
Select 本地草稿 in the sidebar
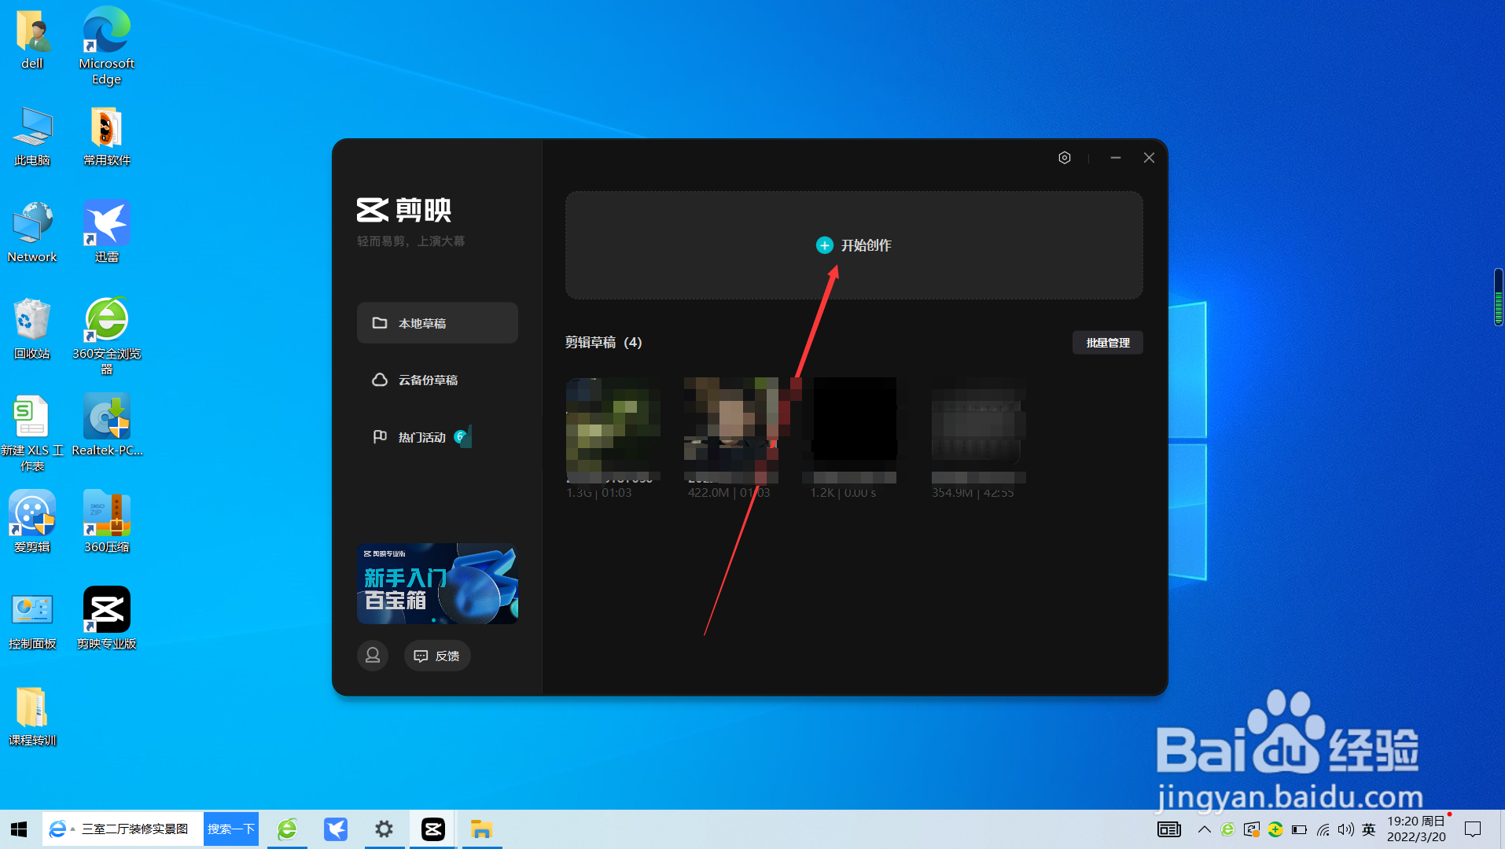[437, 323]
